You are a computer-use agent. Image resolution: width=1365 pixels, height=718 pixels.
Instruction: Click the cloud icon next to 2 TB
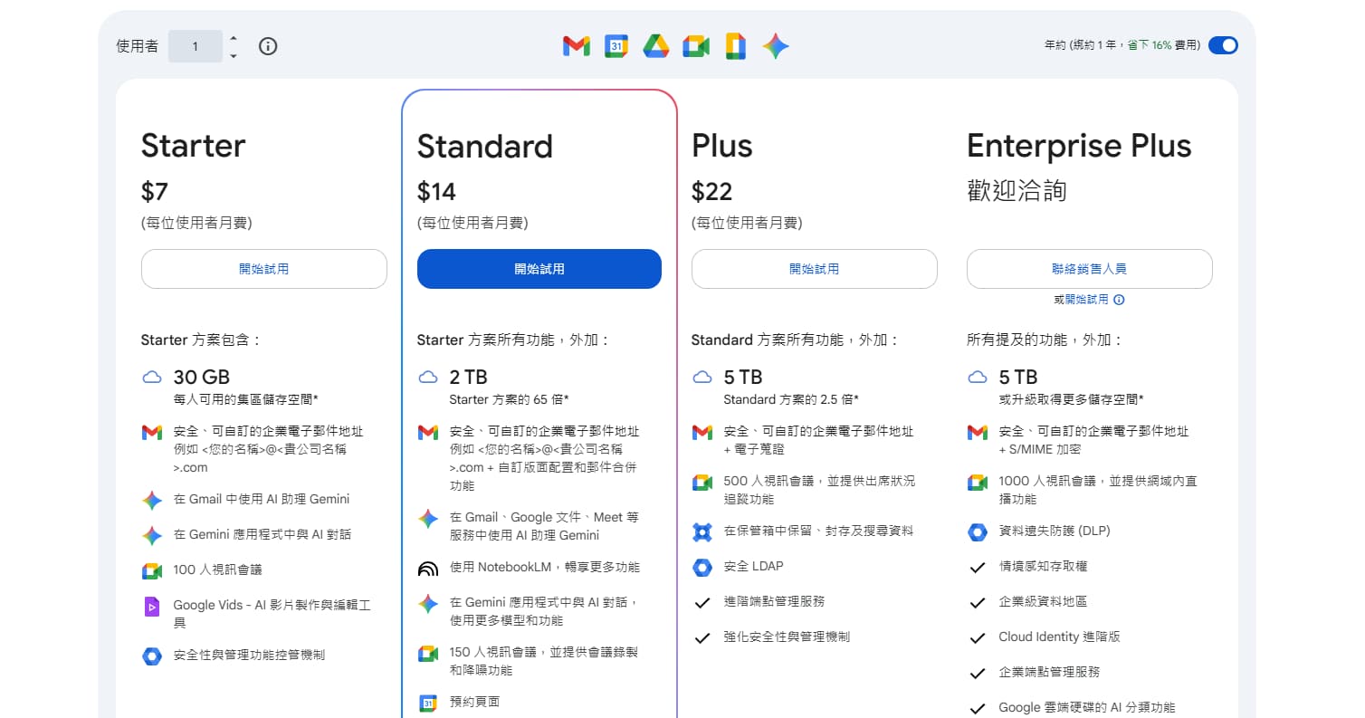(427, 377)
